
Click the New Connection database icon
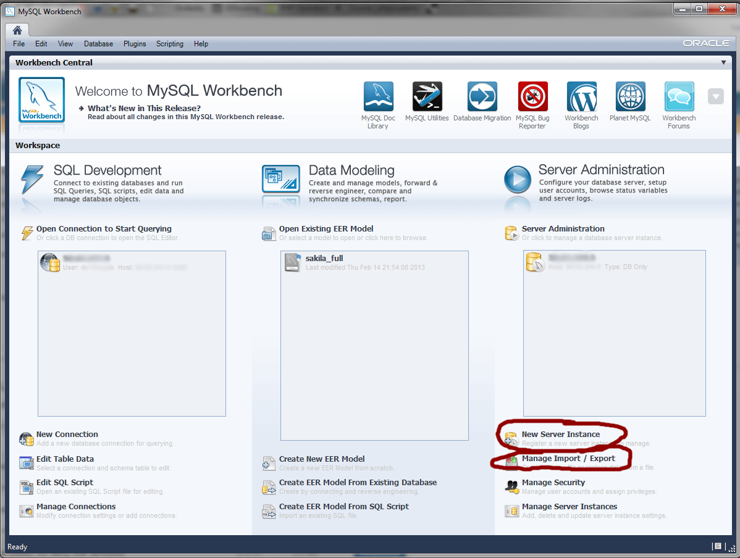(26, 438)
